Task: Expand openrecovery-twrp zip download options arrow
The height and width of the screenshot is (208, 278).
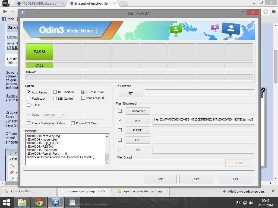Action: [168, 191]
